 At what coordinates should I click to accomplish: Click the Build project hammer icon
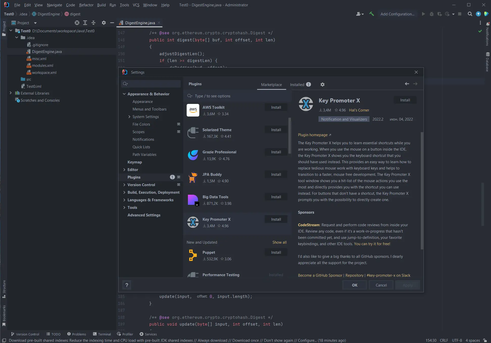(x=371, y=14)
